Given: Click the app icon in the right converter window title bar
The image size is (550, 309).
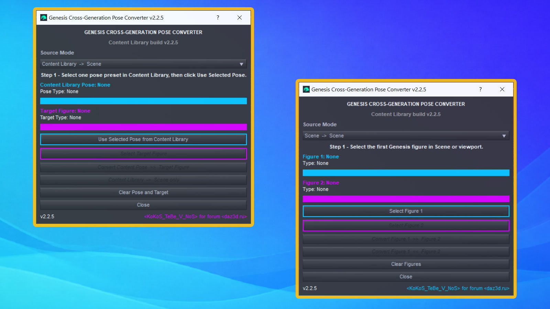Looking at the screenshot, I should point(306,89).
